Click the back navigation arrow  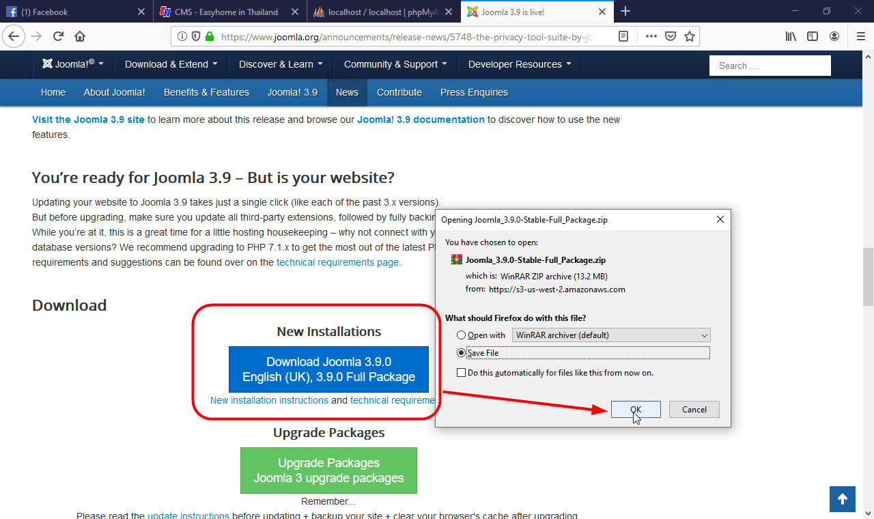[x=14, y=36]
